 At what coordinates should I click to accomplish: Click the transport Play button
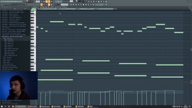click(29, 1)
